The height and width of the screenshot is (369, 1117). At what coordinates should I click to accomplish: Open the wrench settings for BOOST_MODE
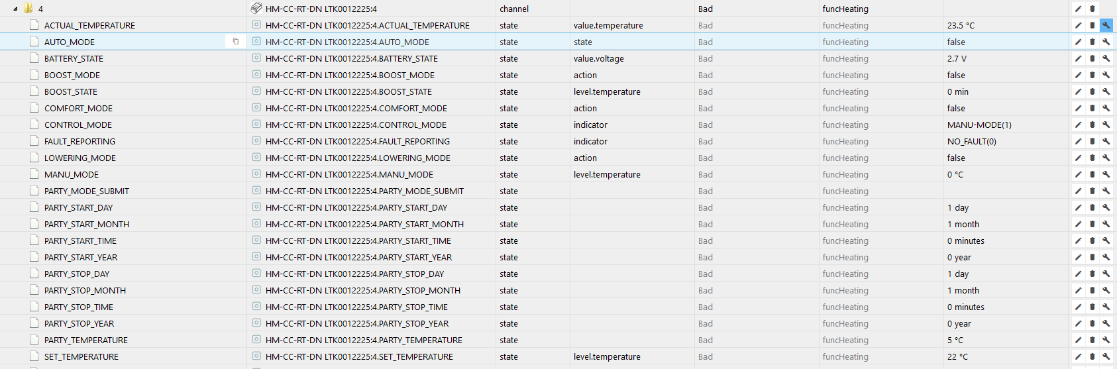pos(1106,75)
